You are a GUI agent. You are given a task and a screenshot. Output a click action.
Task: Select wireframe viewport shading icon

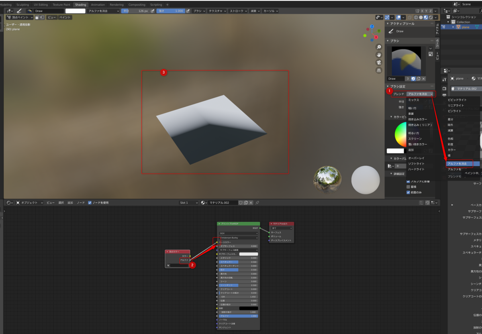point(417,17)
